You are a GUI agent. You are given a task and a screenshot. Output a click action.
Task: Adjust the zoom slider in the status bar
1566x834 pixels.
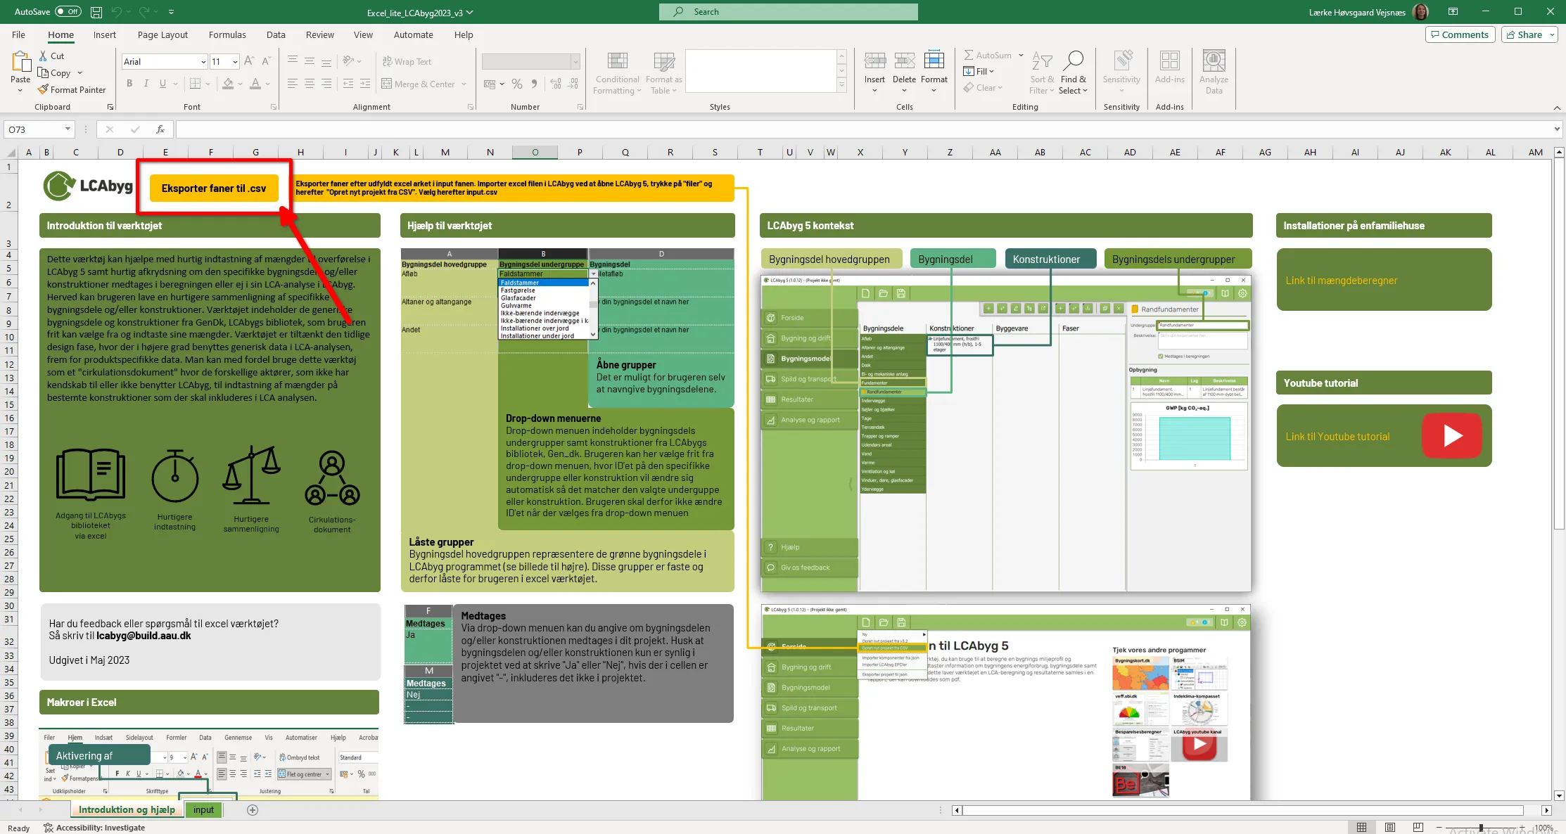(1480, 828)
